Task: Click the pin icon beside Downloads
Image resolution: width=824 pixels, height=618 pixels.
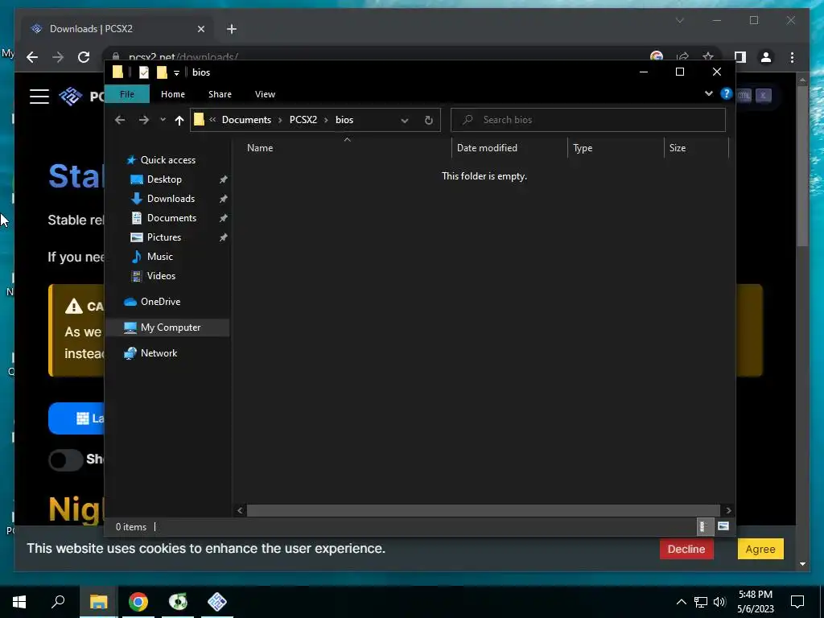Action: tap(224, 200)
